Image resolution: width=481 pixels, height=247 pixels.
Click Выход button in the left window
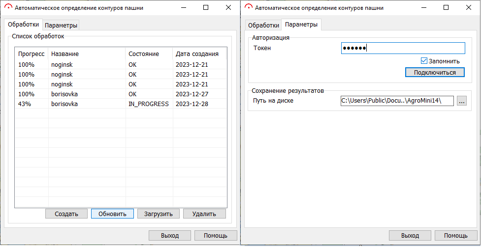coord(170,235)
